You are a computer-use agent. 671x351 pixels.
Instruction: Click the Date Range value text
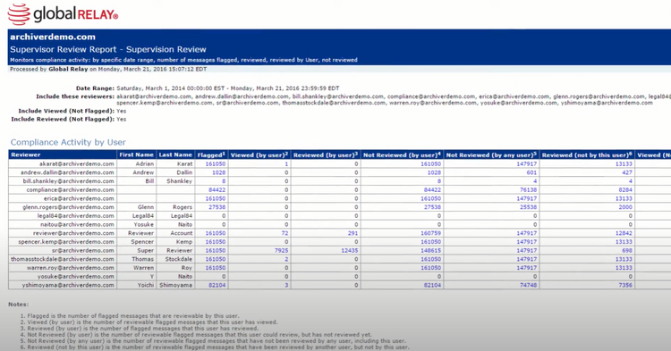click(x=227, y=88)
